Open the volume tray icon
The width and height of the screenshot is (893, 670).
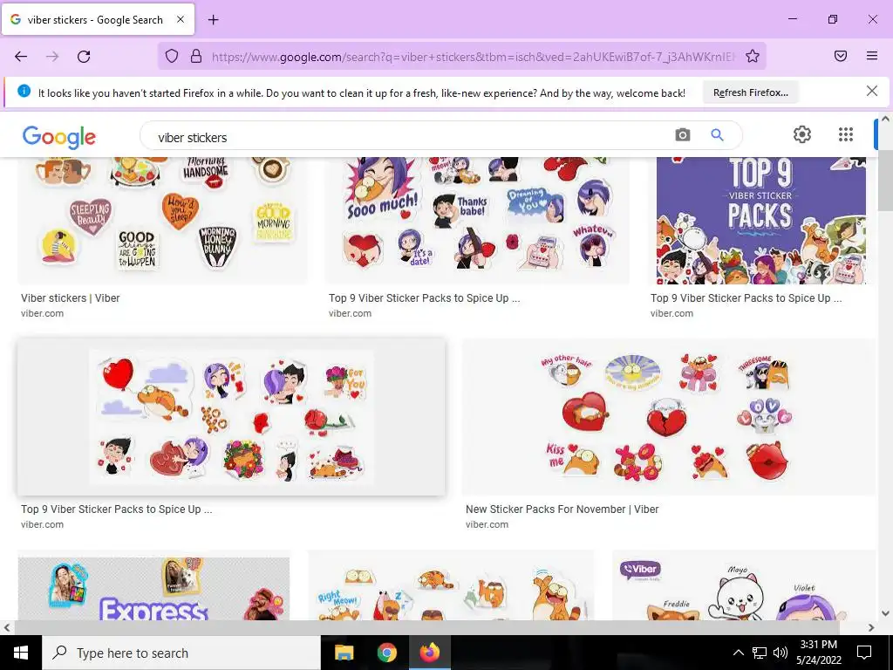781,653
